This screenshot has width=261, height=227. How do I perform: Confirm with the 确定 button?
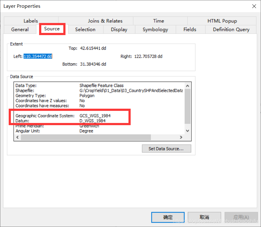point(168,217)
